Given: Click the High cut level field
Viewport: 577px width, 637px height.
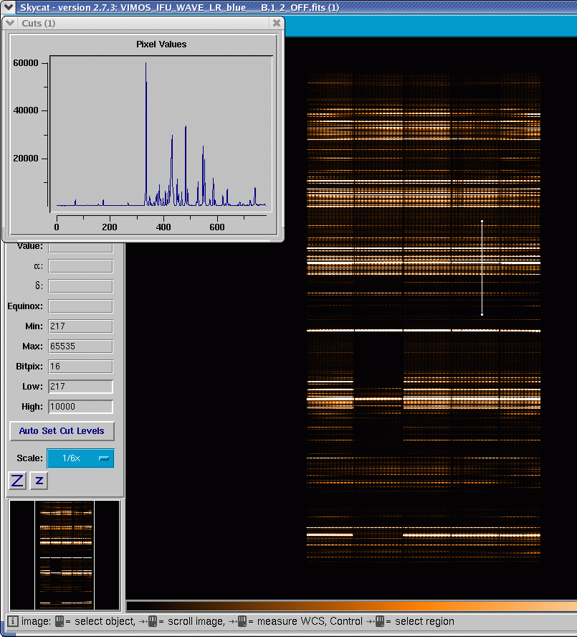Looking at the screenshot, I should [80, 407].
